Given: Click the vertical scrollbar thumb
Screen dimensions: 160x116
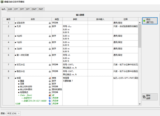Looking at the screenshot, I should point(140,36).
